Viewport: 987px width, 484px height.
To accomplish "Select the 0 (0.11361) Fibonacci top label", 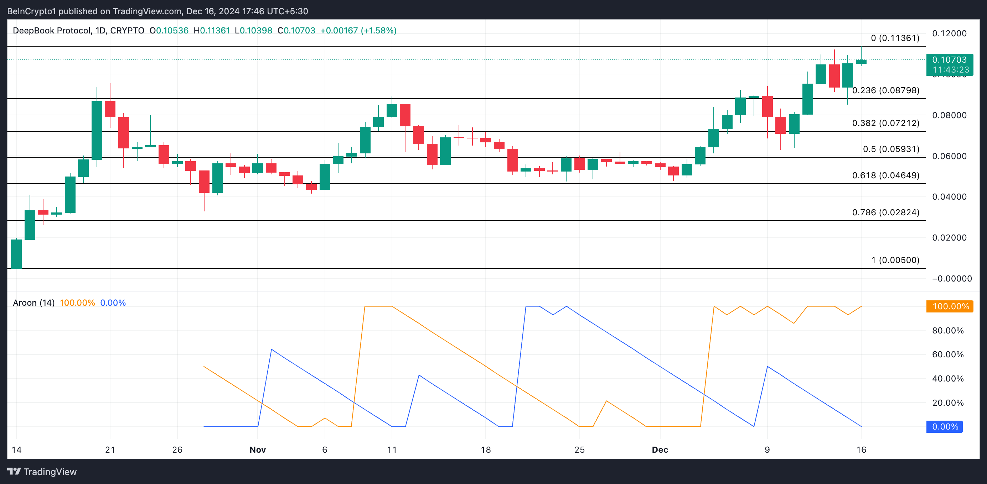I will 895,38.
